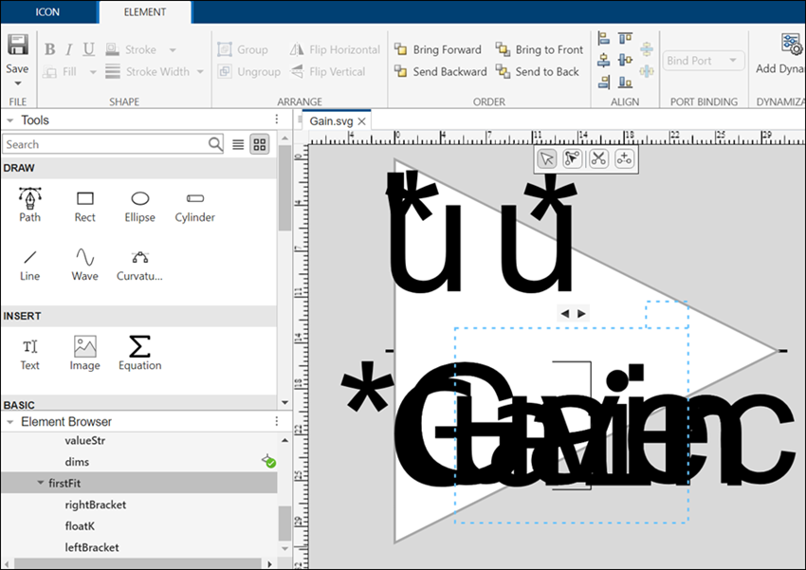This screenshot has height=570, width=806.
Task: Select the Curvature tool
Action: click(x=139, y=266)
